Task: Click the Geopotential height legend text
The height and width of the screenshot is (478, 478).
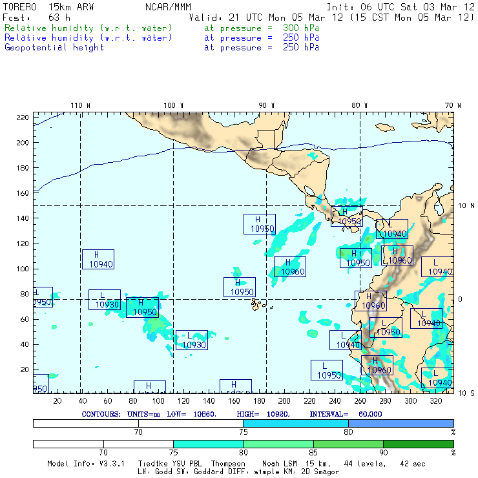Action: click(54, 47)
